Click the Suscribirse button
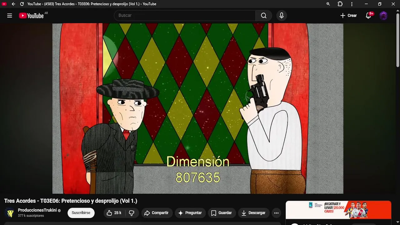The image size is (400, 225). point(81,213)
